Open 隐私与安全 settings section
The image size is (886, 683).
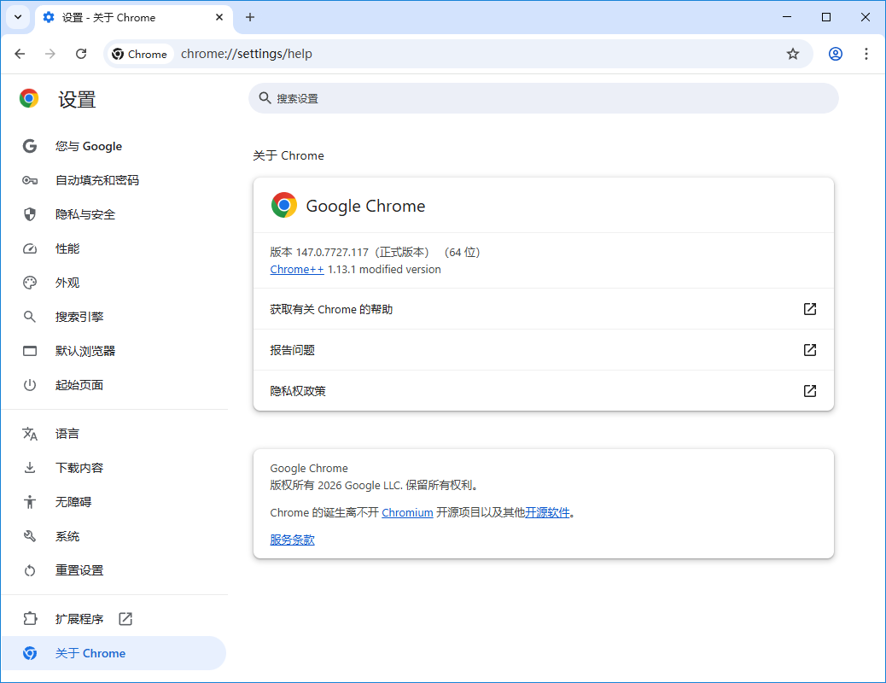coord(113,214)
